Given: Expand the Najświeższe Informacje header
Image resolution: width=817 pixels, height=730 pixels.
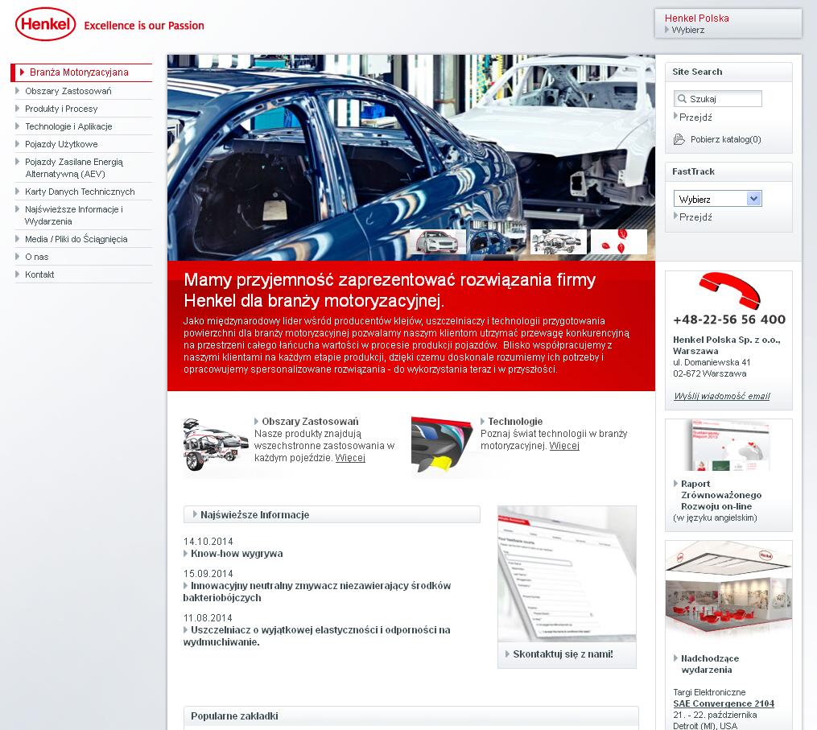Looking at the screenshot, I should 332,514.
